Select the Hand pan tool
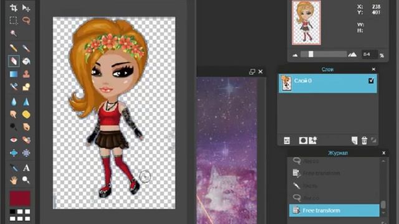 click(14, 180)
